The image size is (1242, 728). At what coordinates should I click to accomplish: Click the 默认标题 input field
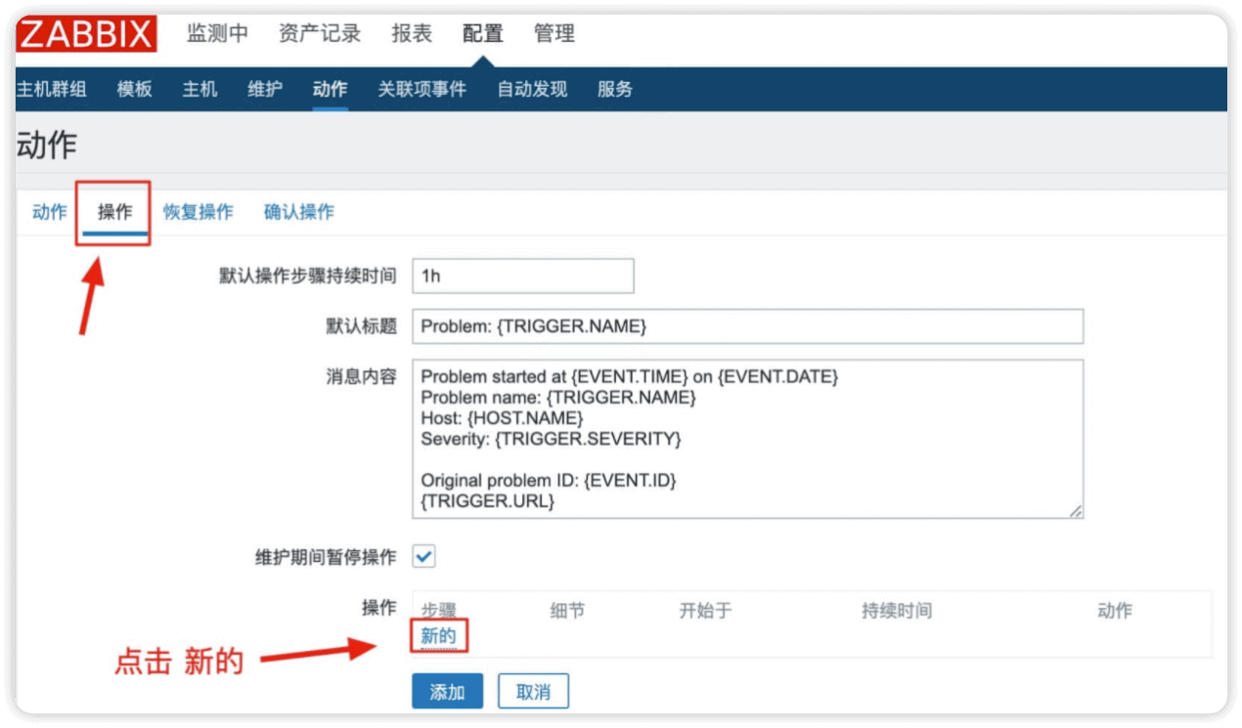[748, 326]
